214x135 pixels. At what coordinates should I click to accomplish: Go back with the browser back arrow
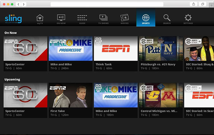pyautogui.click(x=18, y=4)
